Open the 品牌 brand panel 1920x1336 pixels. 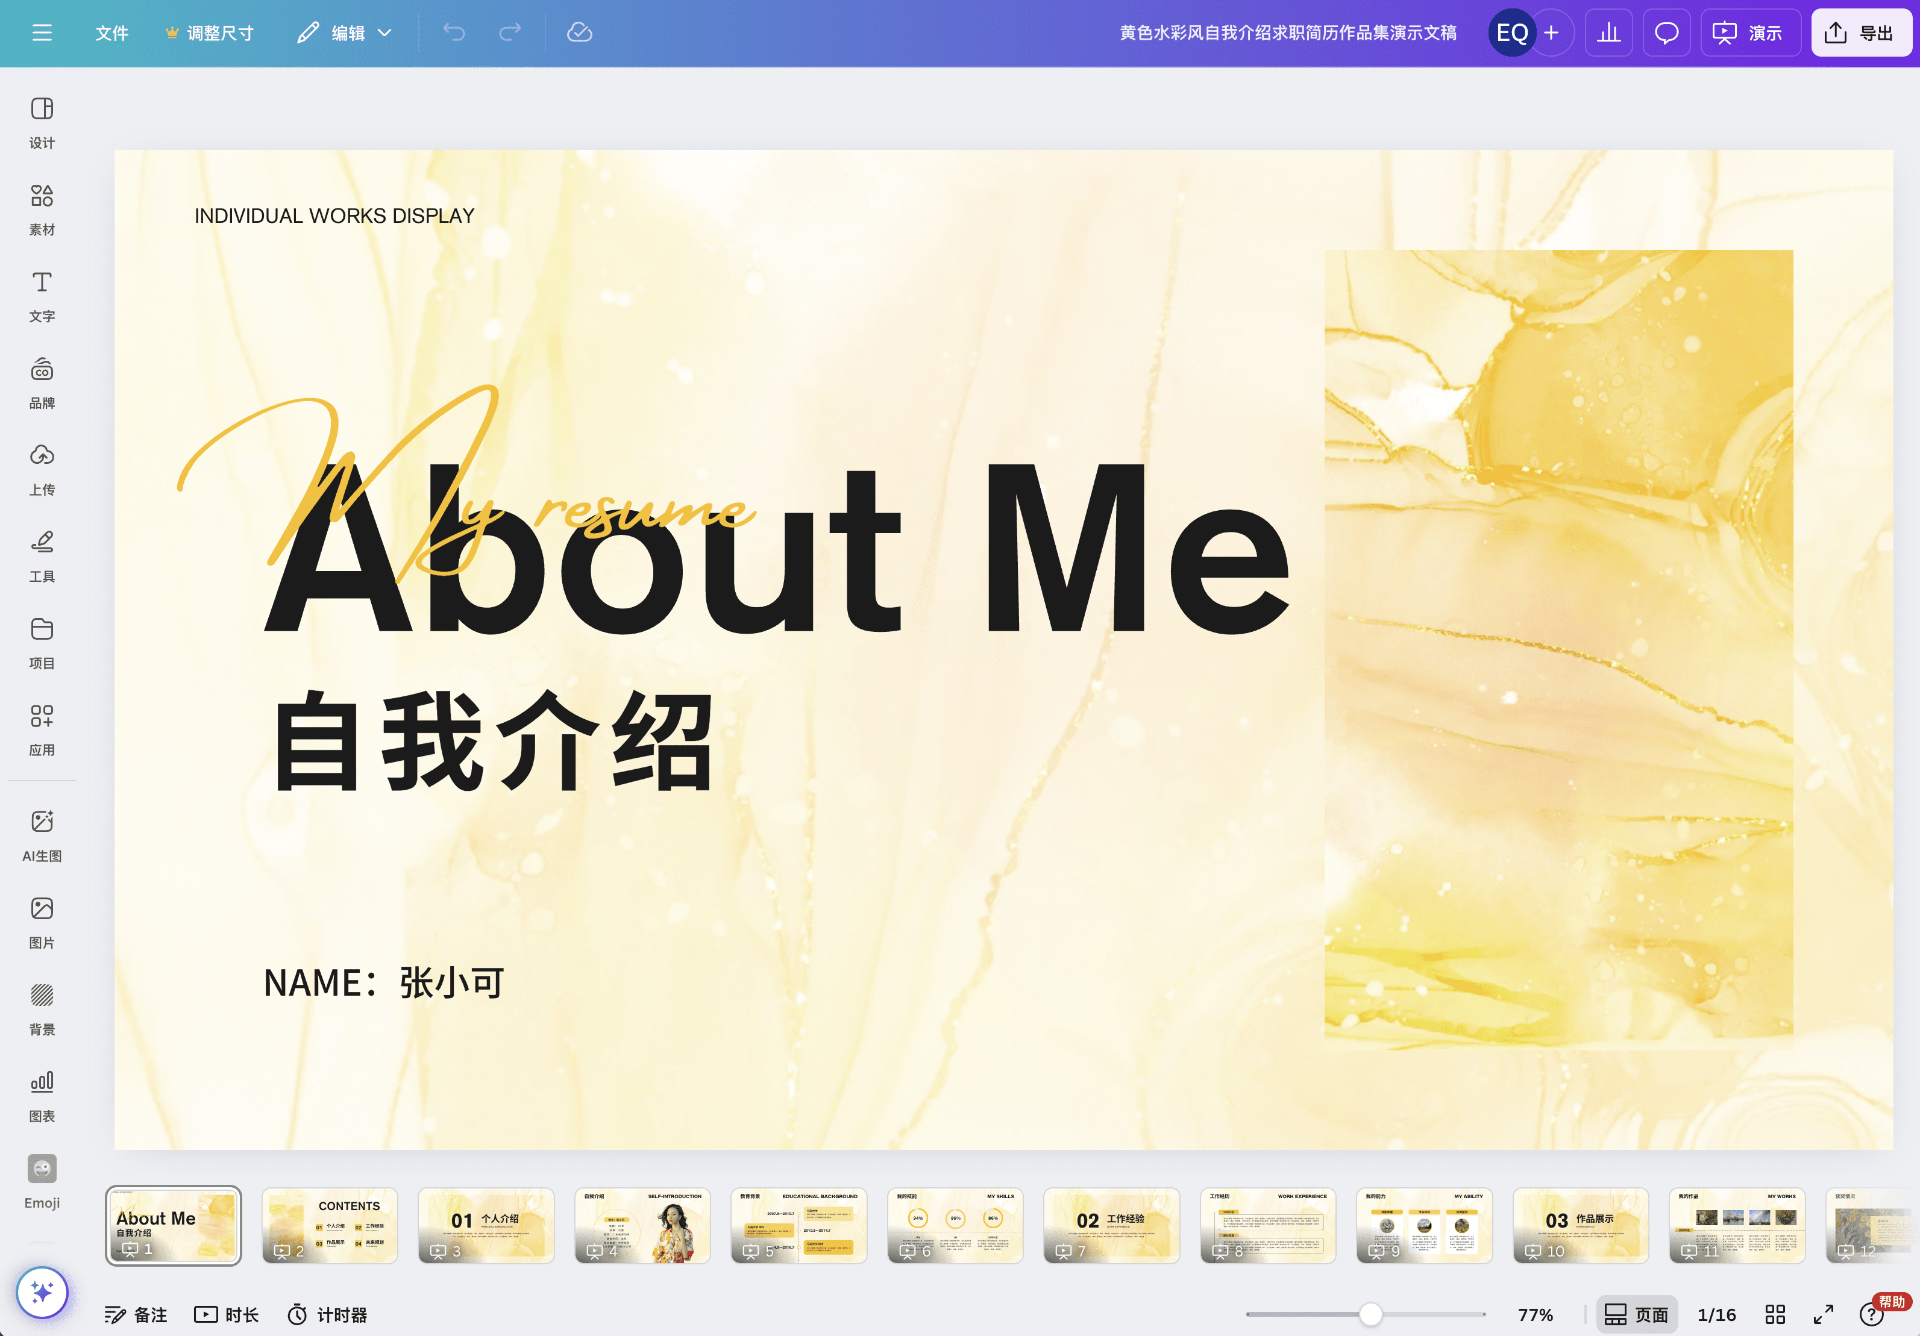click(42, 384)
